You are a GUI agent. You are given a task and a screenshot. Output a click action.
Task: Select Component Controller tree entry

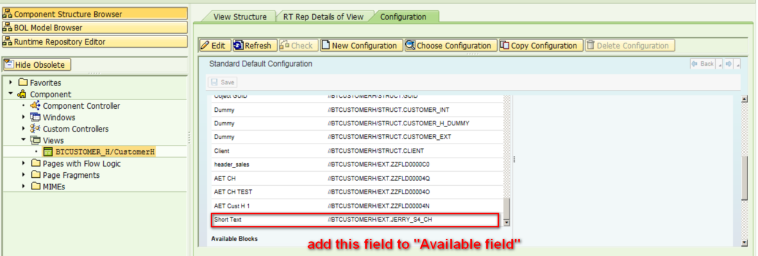(x=81, y=106)
